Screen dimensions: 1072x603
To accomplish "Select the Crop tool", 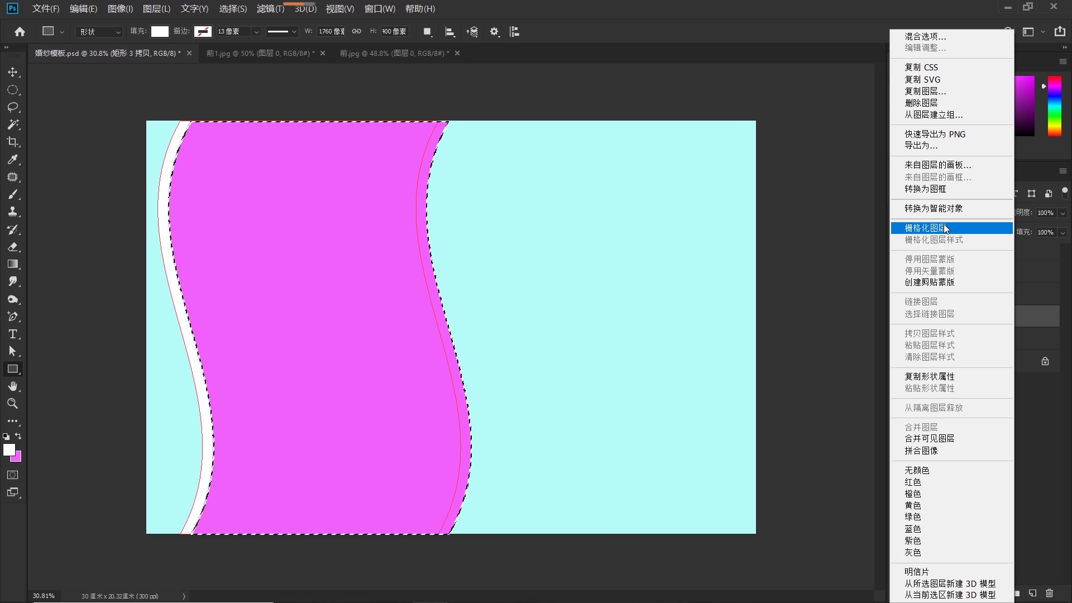I will pos(13,142).
